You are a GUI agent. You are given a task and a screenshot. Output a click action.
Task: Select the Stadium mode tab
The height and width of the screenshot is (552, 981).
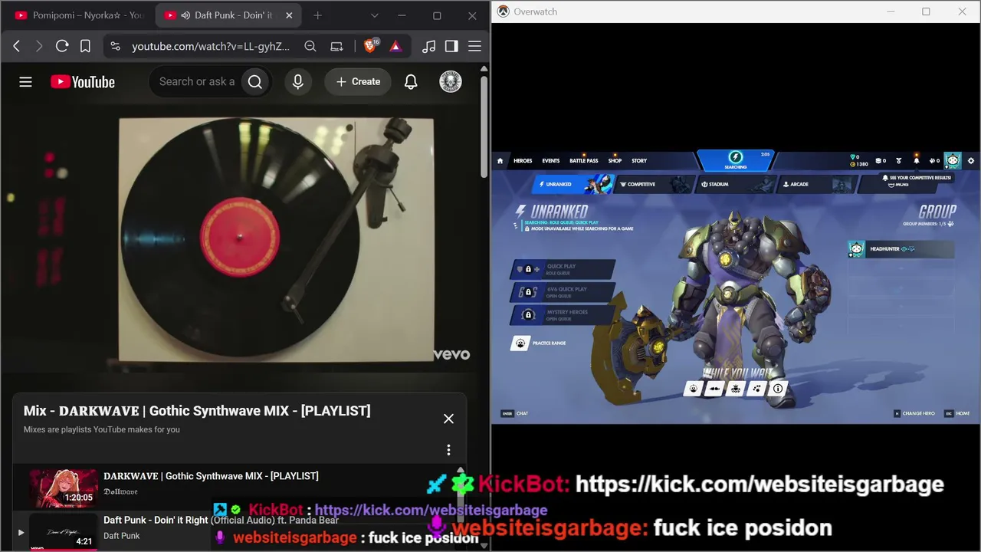point(734,184)
